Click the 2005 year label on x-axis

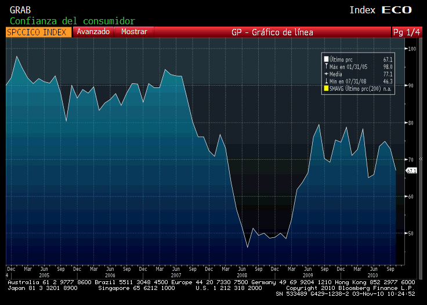[44, 275]
